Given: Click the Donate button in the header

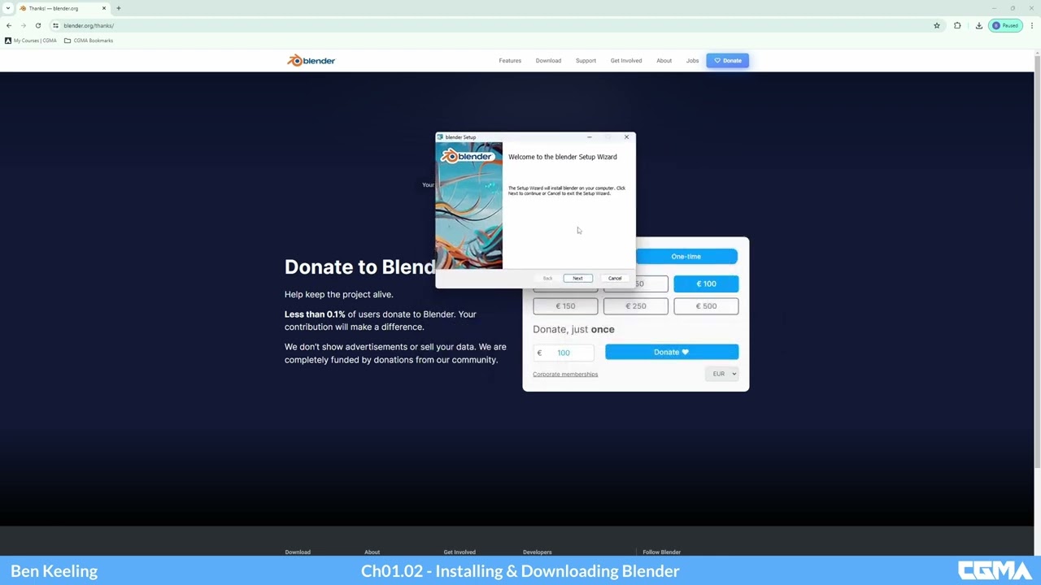Looking at the screenshot, I should [728, 61].
